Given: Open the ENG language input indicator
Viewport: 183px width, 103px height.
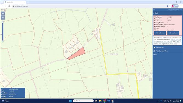Looking at the screenshot, I should (x=165, y=101).
